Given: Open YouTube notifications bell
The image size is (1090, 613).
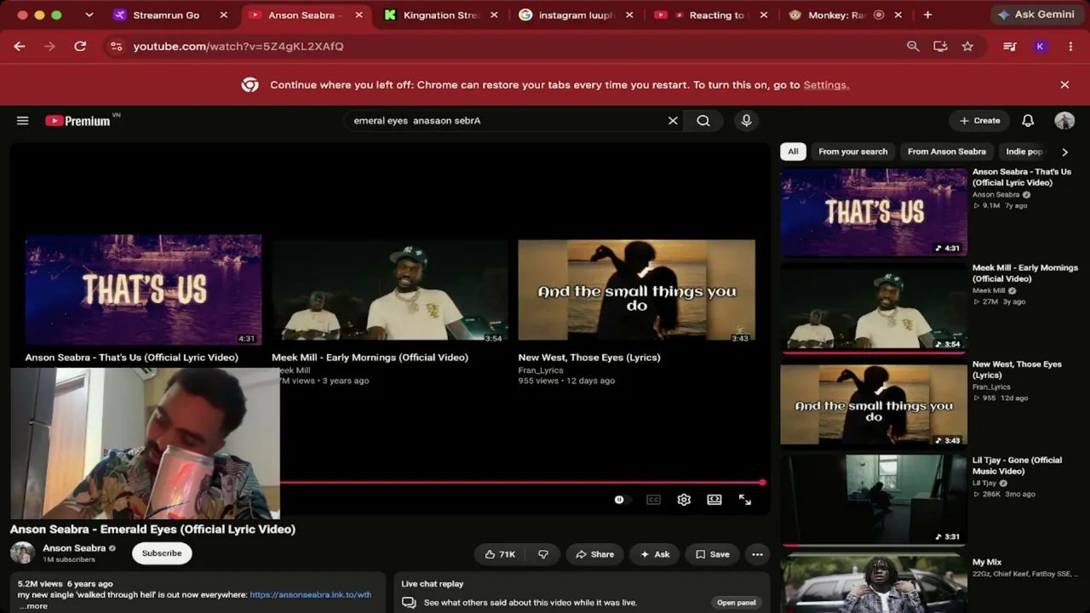Looking at the screenshot, I should (x=1028, y=121).
